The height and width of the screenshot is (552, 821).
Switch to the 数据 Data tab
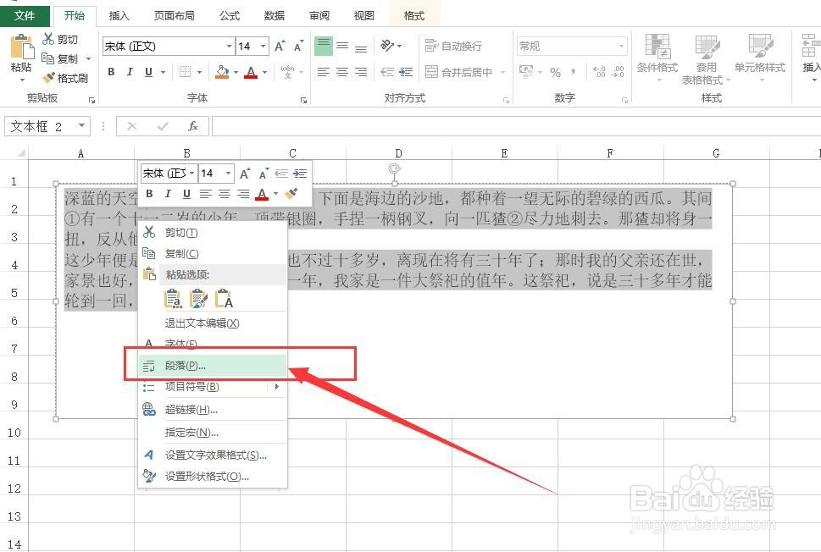275,16
